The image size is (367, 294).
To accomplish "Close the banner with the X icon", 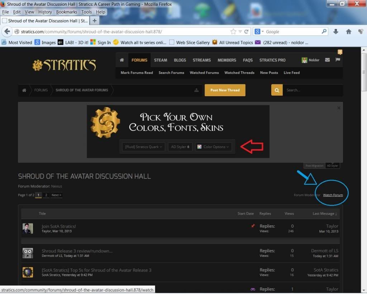I will coord(339,108).
